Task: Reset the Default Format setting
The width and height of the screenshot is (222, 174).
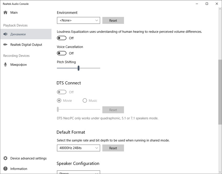Action: pos(113,148)
